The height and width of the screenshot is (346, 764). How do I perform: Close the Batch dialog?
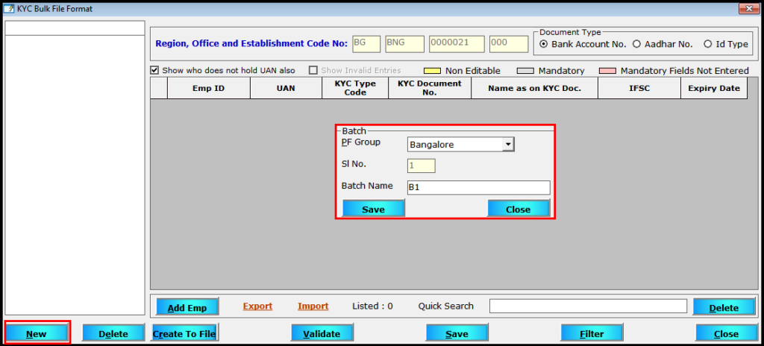(x=519, y=209)
